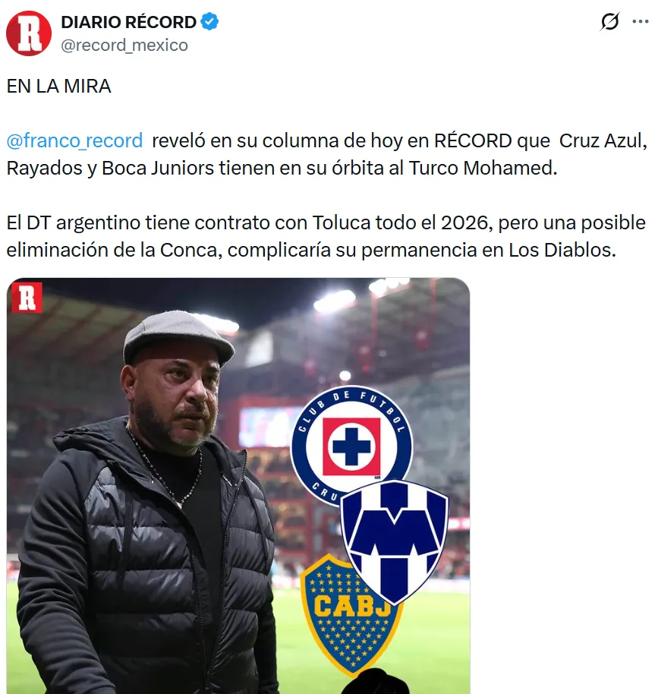Click the blue verified badge

pyautogui.click(x=209, y=22)
